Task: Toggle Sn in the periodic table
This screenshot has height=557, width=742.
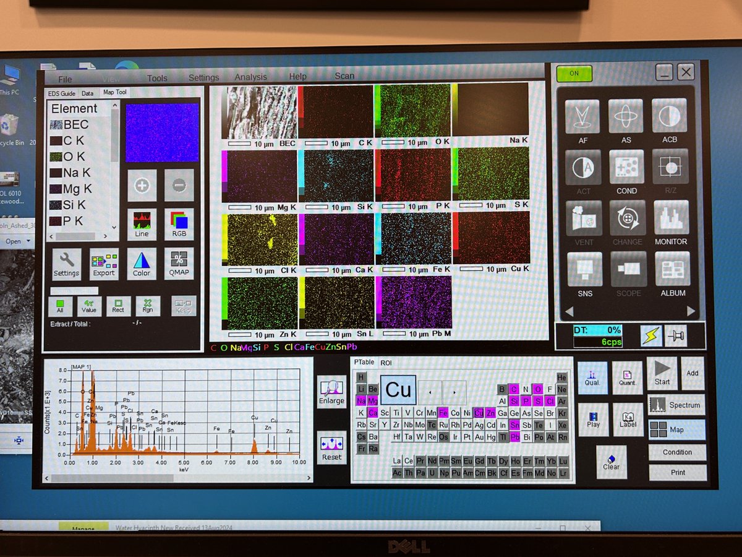Action: (x=514, y=425)
